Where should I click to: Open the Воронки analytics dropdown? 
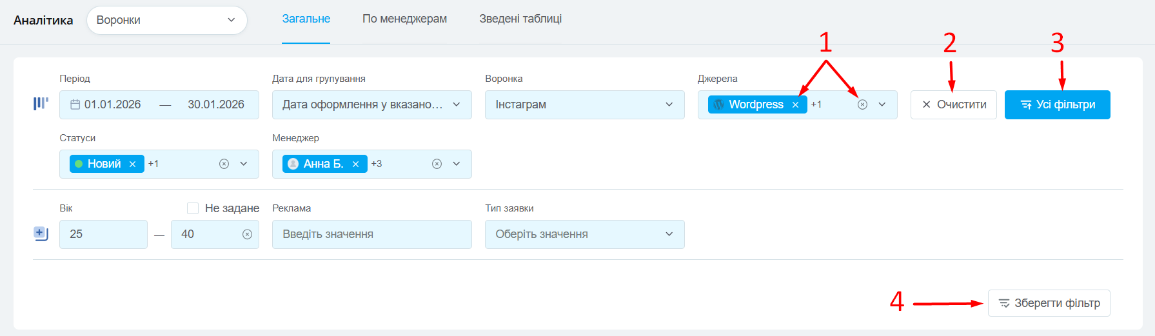(166, 21)
